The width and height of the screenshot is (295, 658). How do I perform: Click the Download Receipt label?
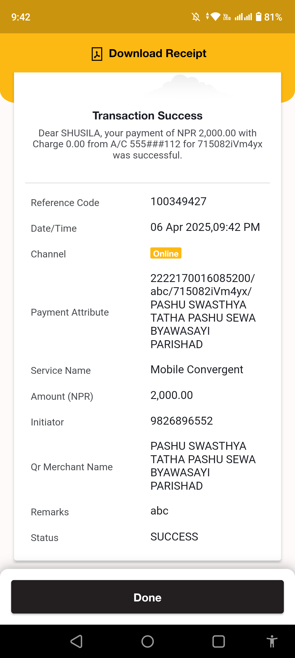(158, 53)
